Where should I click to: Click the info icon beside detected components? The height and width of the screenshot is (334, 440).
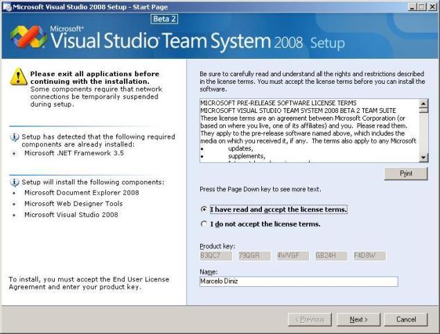click(15, 137)
